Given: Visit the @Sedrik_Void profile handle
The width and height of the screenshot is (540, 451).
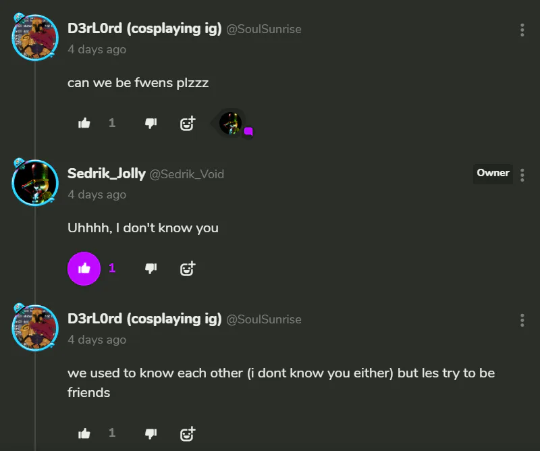Looking at the screenshot, I should (x=186, y=174).
